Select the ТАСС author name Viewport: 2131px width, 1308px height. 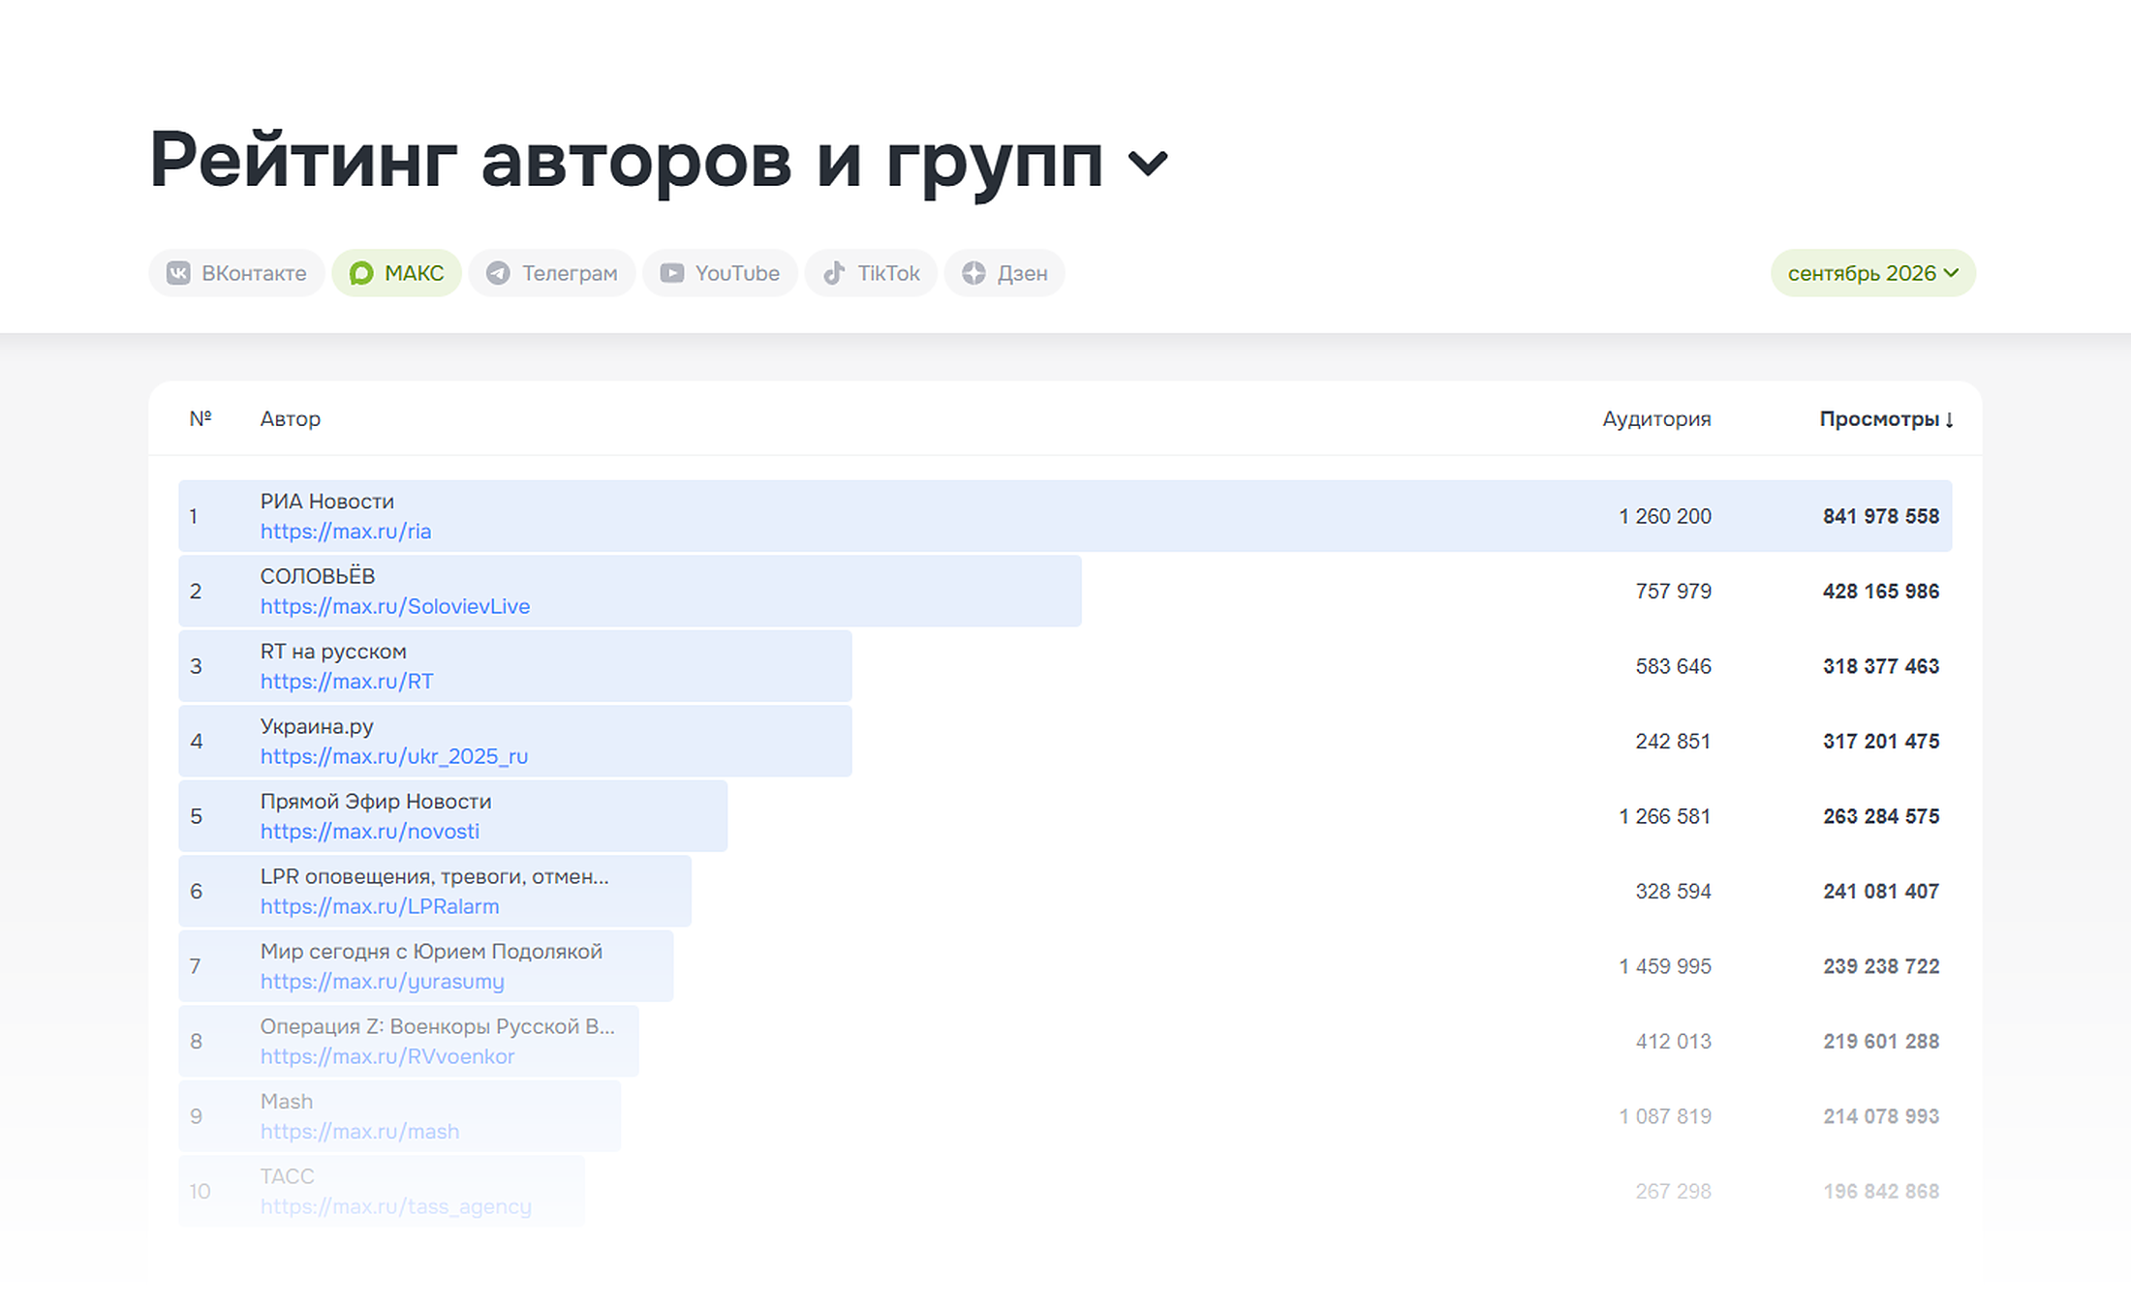pyautogui.click(x=288, y=1176)
